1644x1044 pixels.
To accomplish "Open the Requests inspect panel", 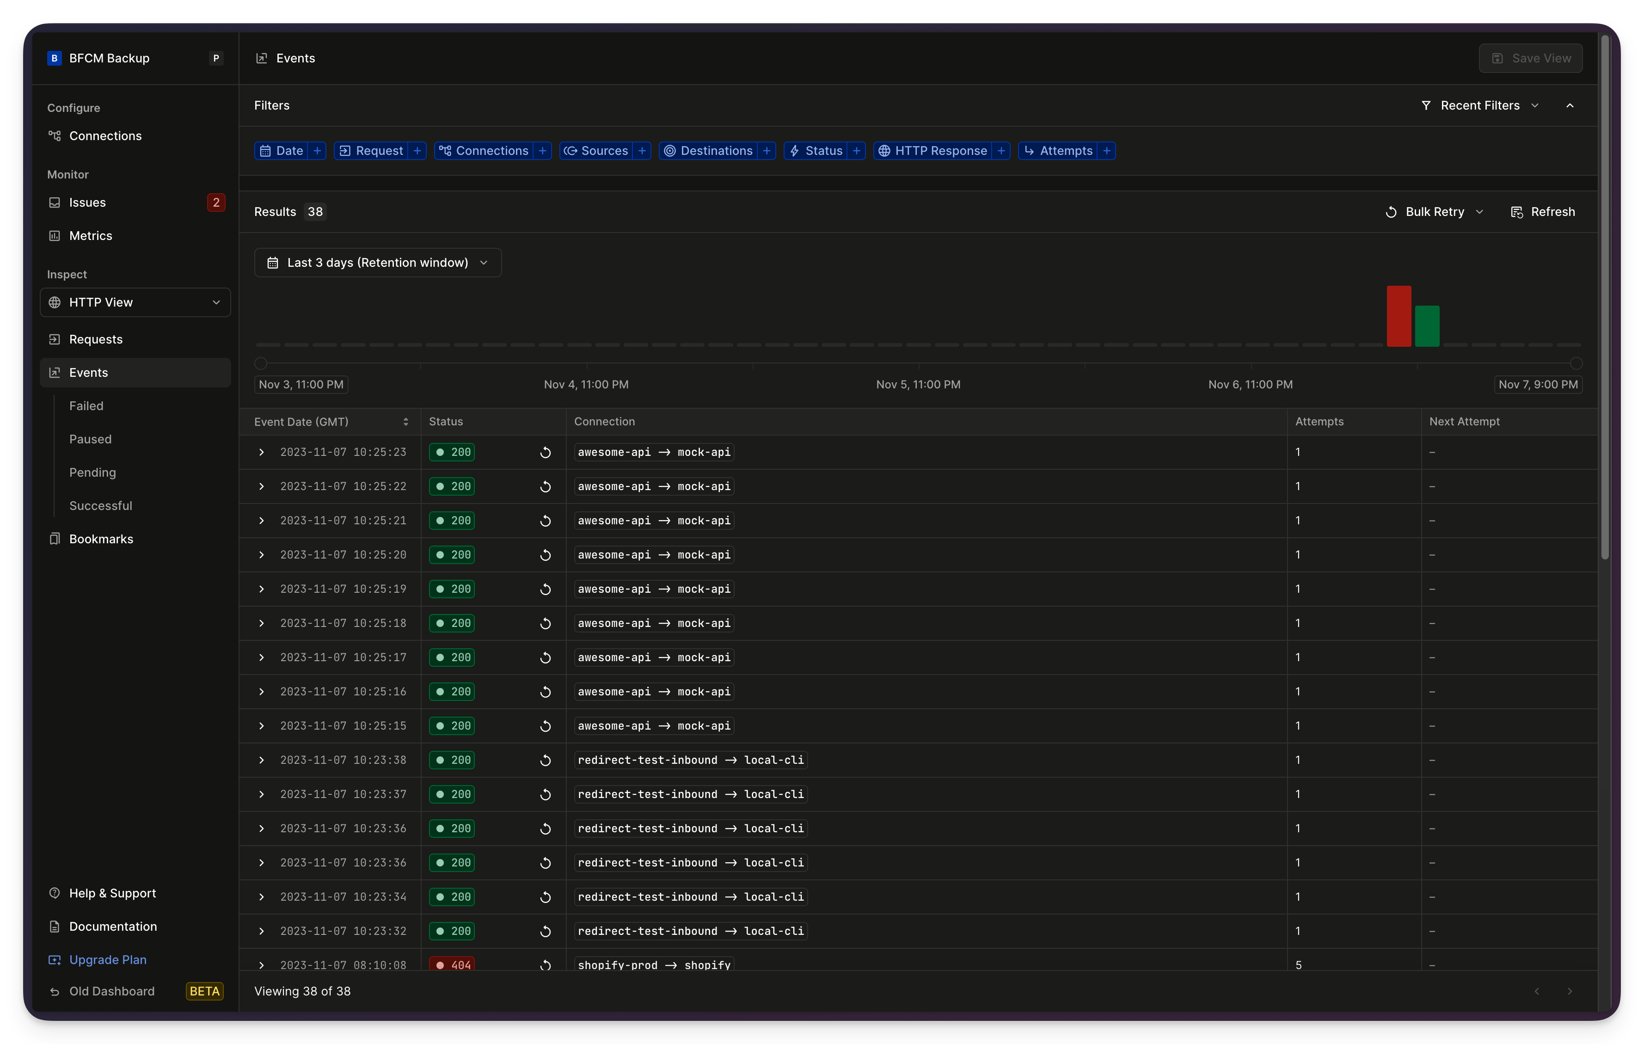I will 95,338.
